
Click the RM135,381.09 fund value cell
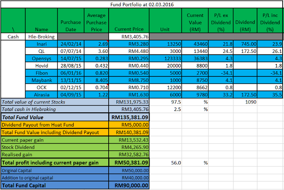click(x=129, y=117)
